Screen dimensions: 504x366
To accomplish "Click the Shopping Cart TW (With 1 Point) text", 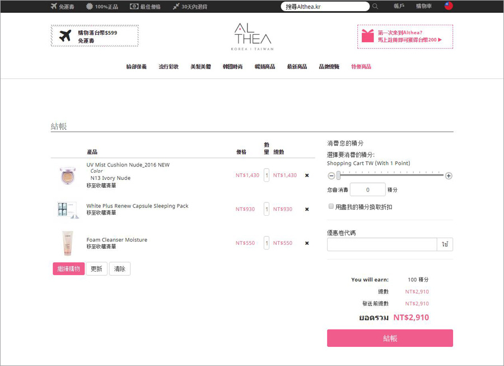I will coord(368,163).
